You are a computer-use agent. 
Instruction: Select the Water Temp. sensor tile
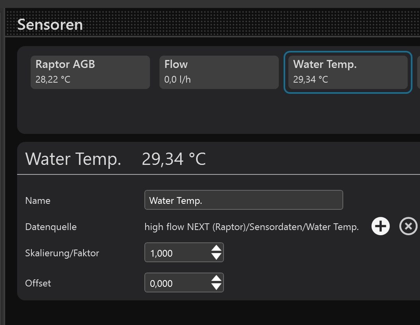[x=348, y=72]
